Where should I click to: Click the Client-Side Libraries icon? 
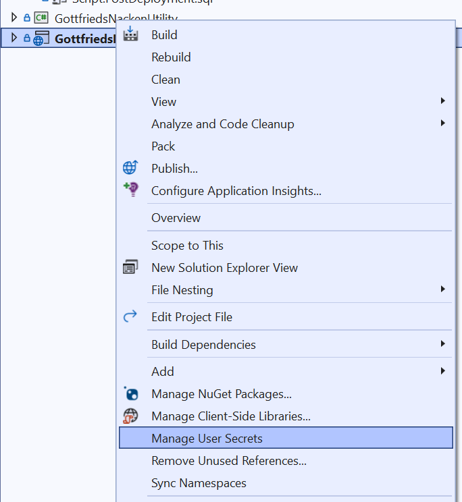[x=130, y=416]
